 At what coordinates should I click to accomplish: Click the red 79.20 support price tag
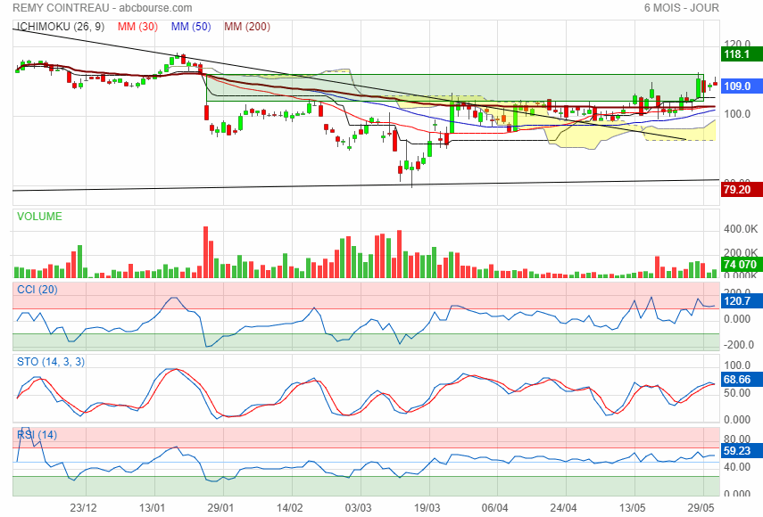[741, 190]
